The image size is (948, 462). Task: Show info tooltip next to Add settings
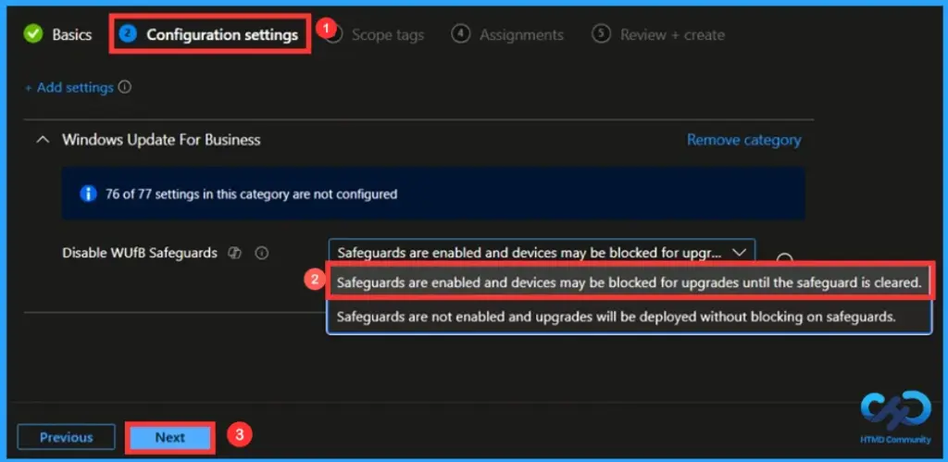125,88
